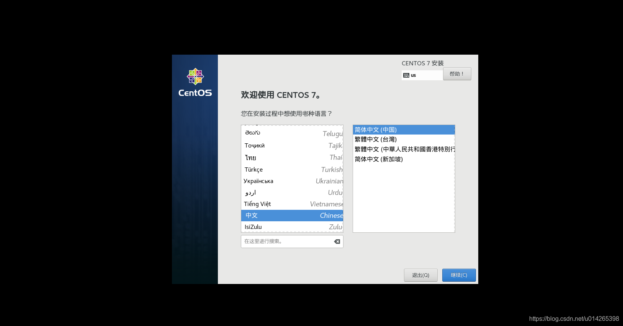
Task: Select the Urdu language row
Action: [292, 193]
